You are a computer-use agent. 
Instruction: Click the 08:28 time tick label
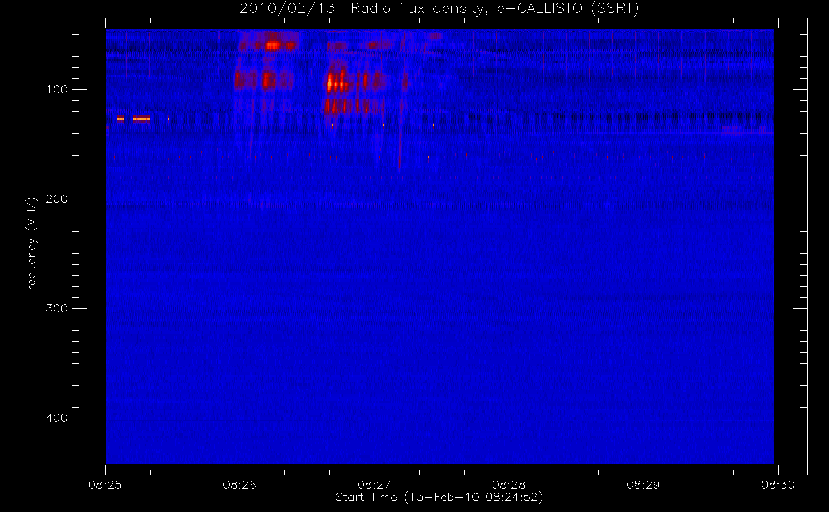point(509,485)
